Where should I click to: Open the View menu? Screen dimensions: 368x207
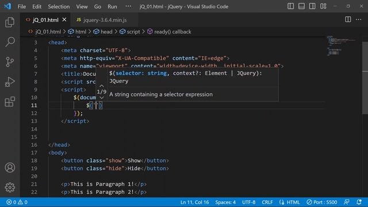click(x=82, y=6)
